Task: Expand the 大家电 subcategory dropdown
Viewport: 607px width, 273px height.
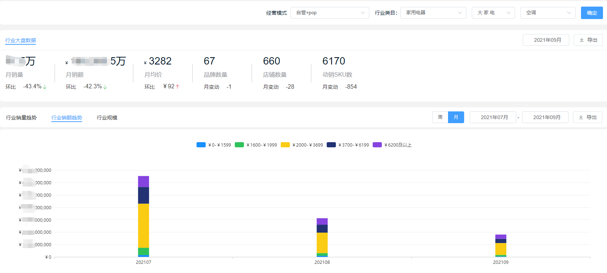Action: tap(493, 13)
